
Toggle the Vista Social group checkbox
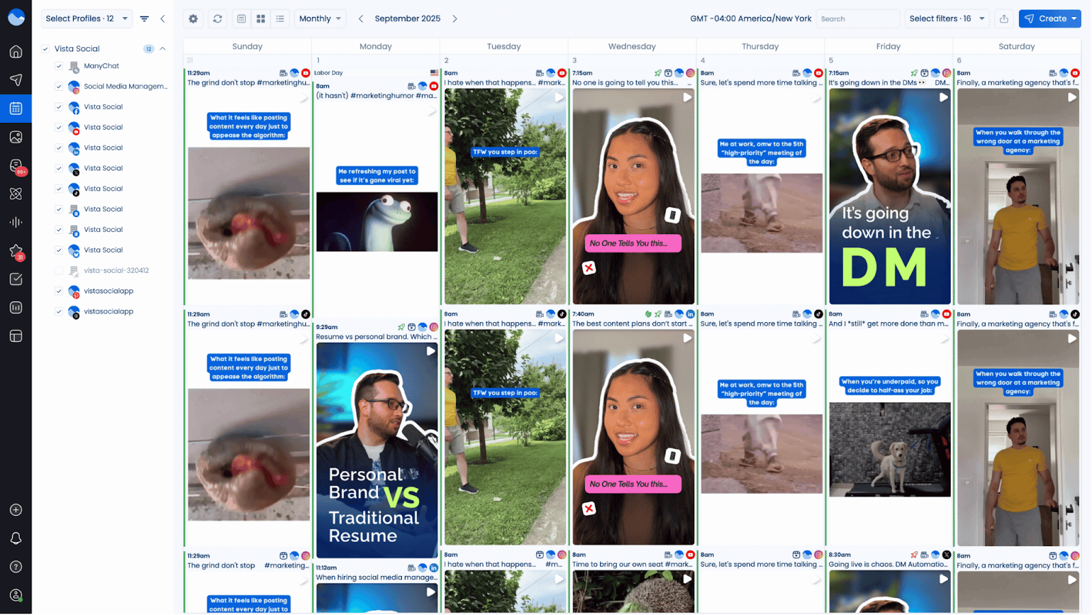45,49
